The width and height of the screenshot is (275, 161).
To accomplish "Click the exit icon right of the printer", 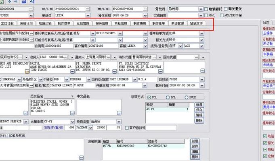I will tap(32, 2).
